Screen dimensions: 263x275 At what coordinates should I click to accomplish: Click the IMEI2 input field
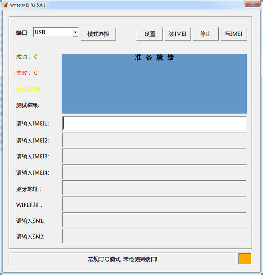(154, 140)
